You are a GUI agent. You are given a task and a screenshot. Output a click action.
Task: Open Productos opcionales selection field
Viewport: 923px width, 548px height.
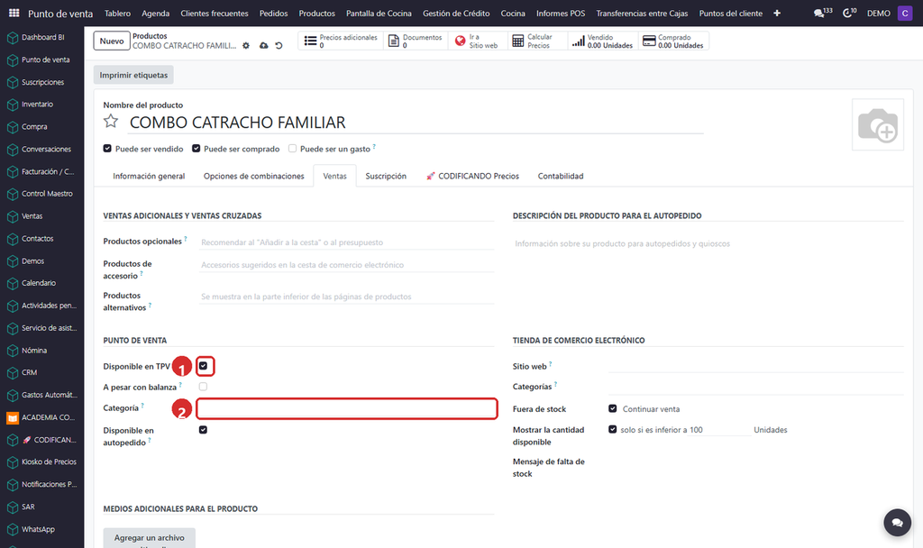click(347, 242)
